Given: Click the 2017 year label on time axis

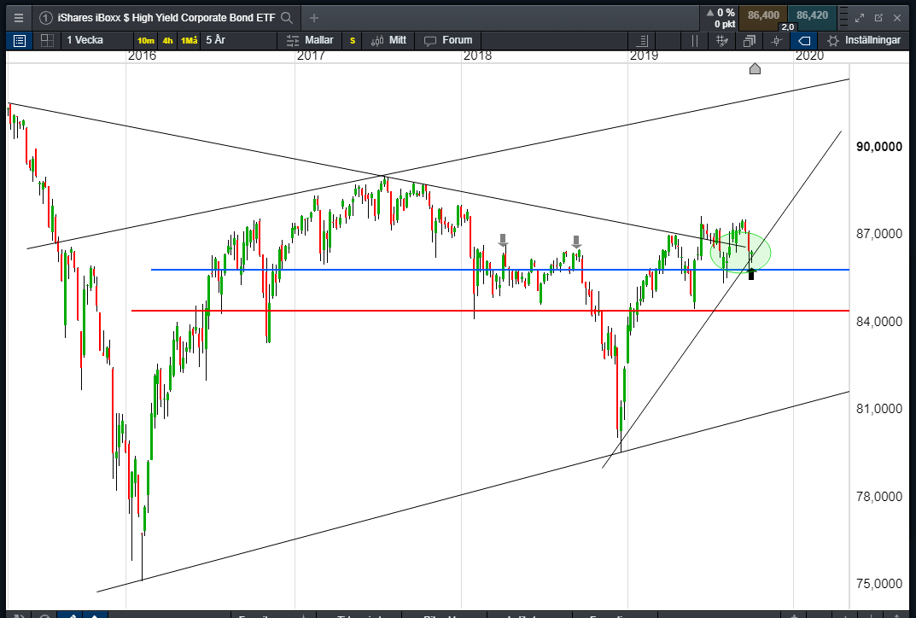Looking at the screenshot, I should (x=311, y=55).
